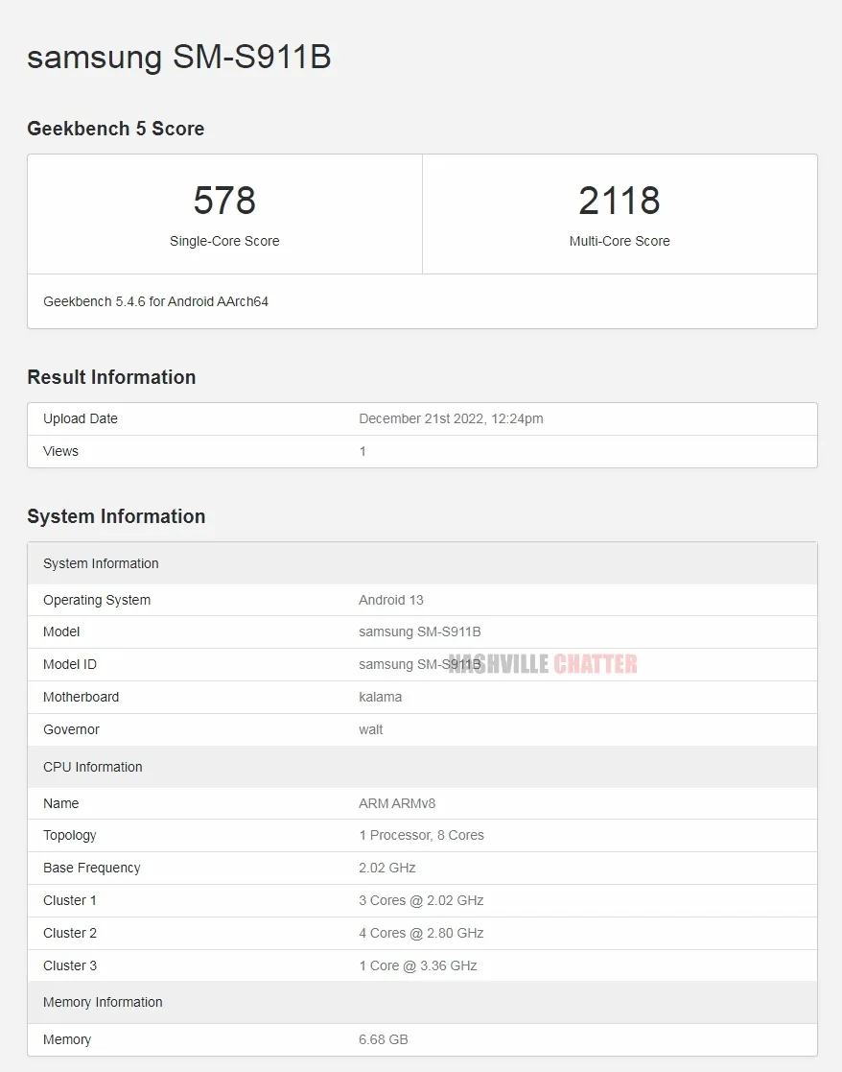
Task: Select the 'Android 13' value
Action: pyautogui.click(x=391, y=600)
